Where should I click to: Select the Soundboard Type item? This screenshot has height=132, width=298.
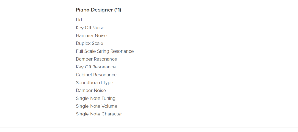[x=95, y=83]
